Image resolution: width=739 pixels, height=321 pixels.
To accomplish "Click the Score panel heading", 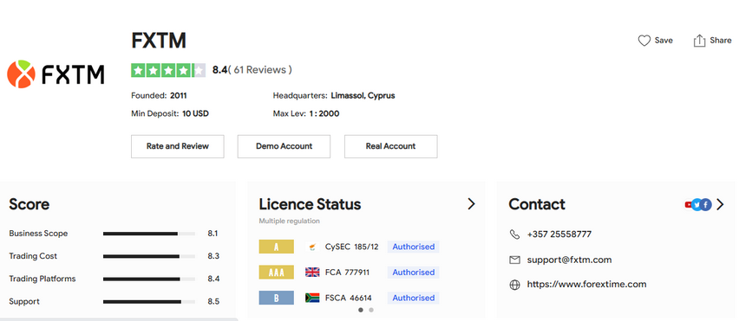I will 29,204.
